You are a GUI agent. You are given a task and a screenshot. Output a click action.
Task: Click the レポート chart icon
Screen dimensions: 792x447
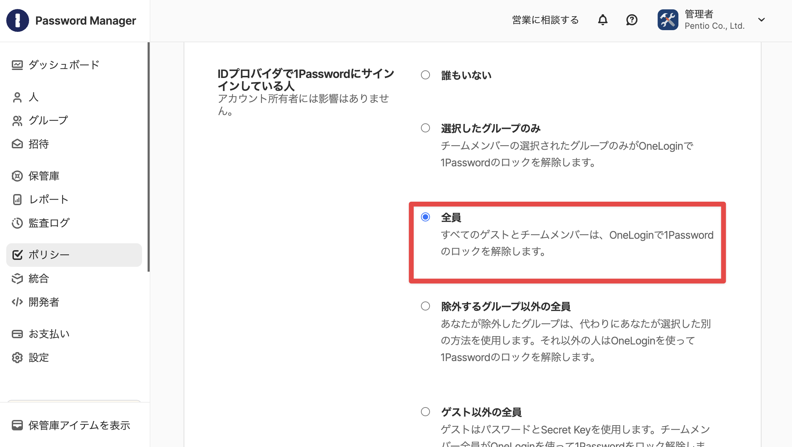coord(17,200)
